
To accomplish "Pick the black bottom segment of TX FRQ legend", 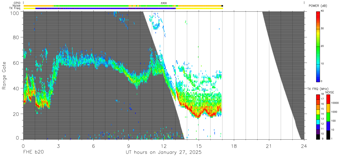I will pyautogui.click(x=318, y=136).
